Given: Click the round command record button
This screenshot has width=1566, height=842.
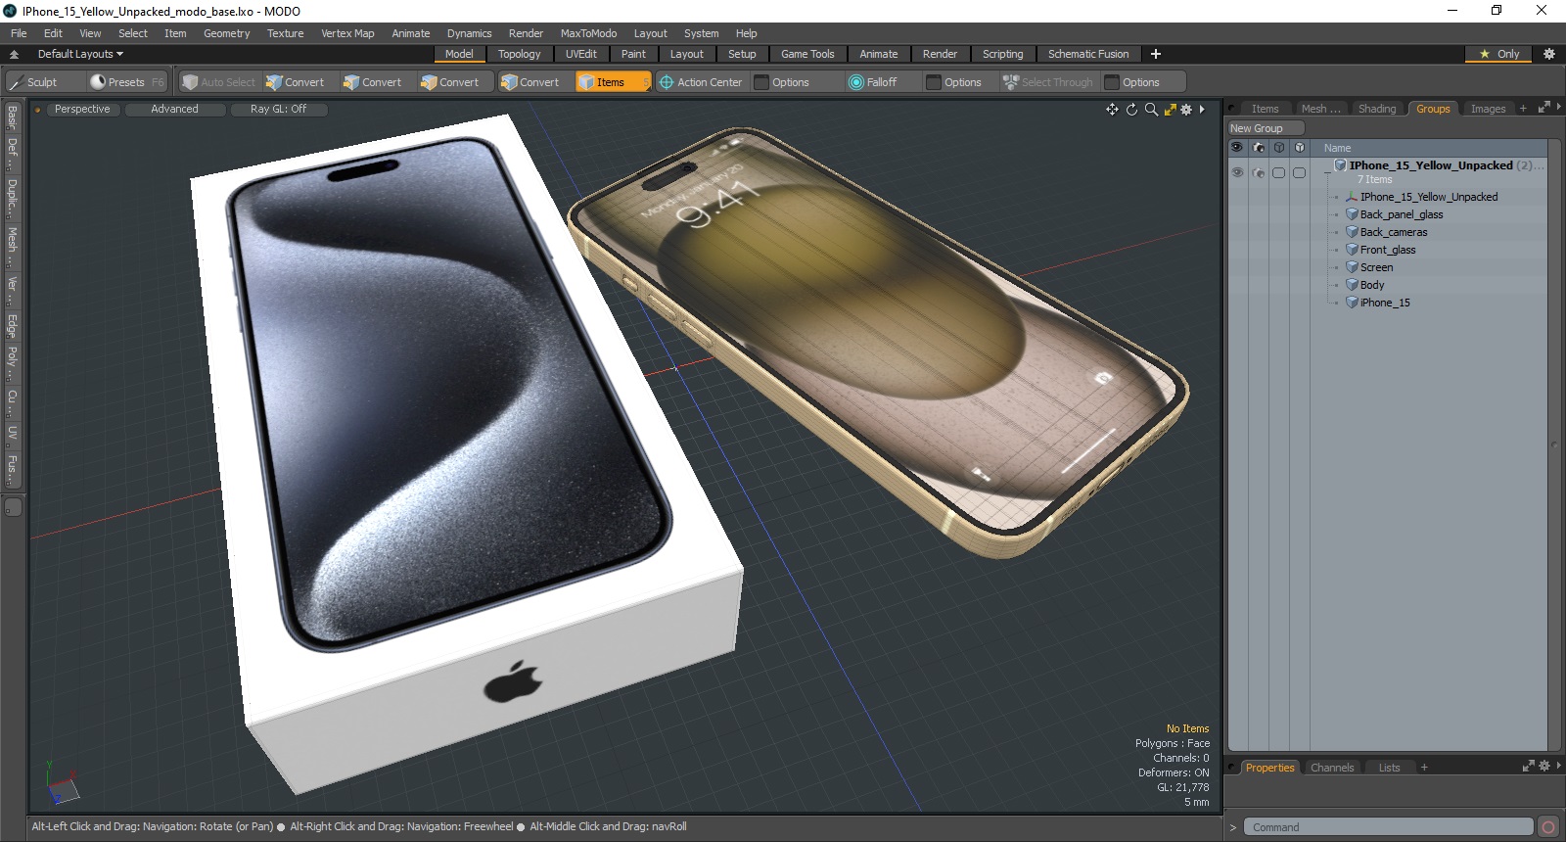Looking at the screenshot, I should (1548, 827).
